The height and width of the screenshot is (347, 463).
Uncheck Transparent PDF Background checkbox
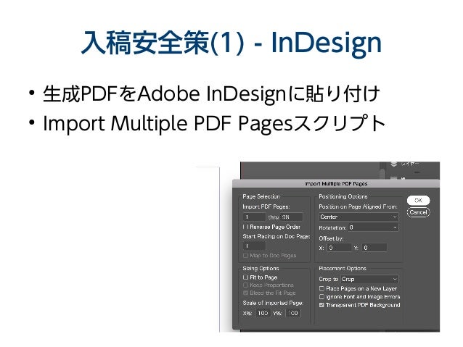pyautogui.click(x=321, y=305)
